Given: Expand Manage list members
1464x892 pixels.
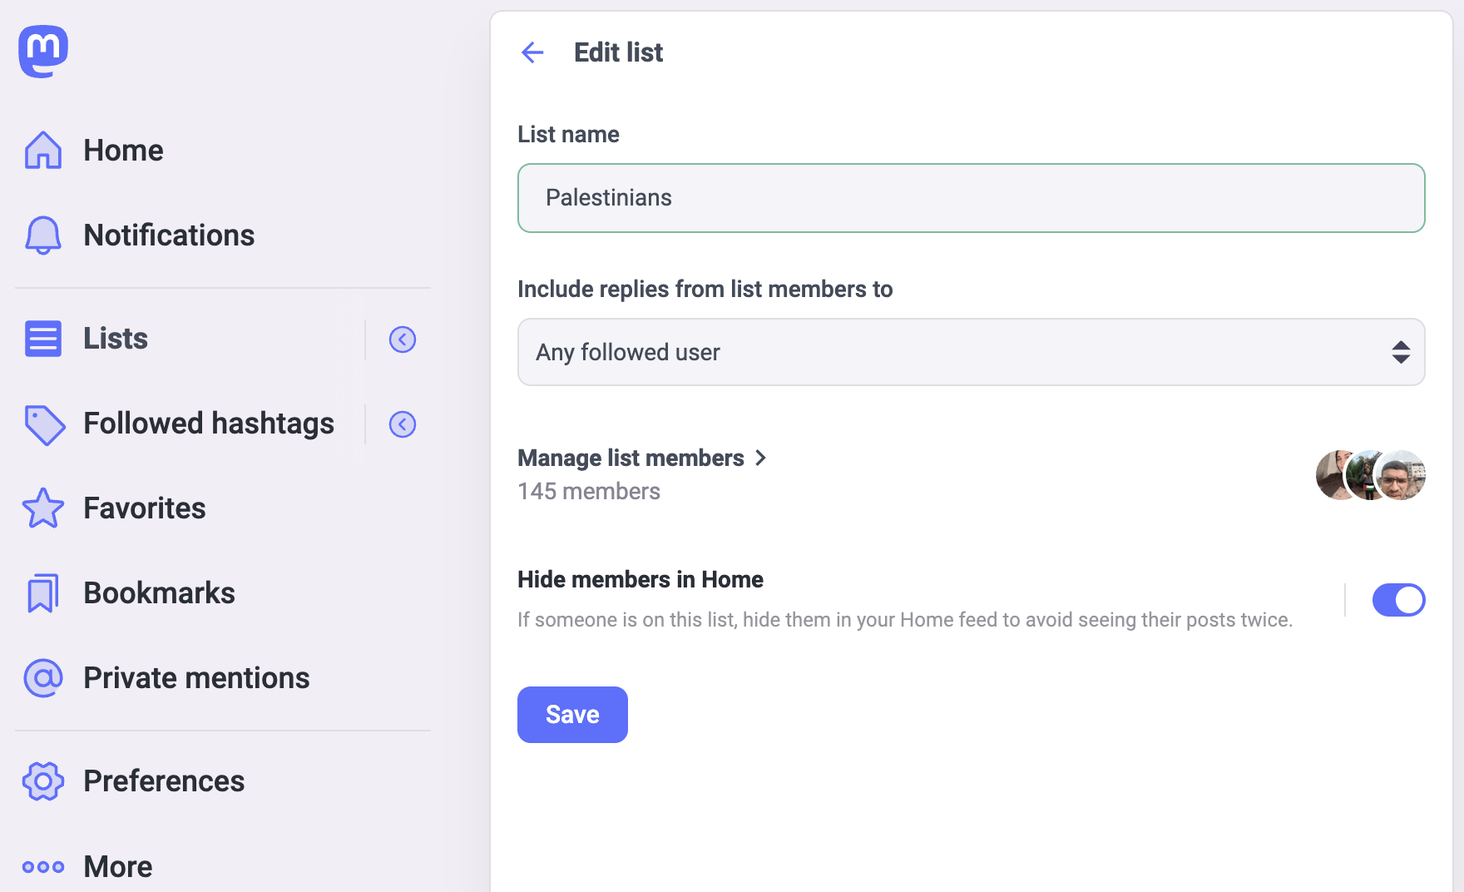Looking at the screenshot, I should tap(642, 458).
